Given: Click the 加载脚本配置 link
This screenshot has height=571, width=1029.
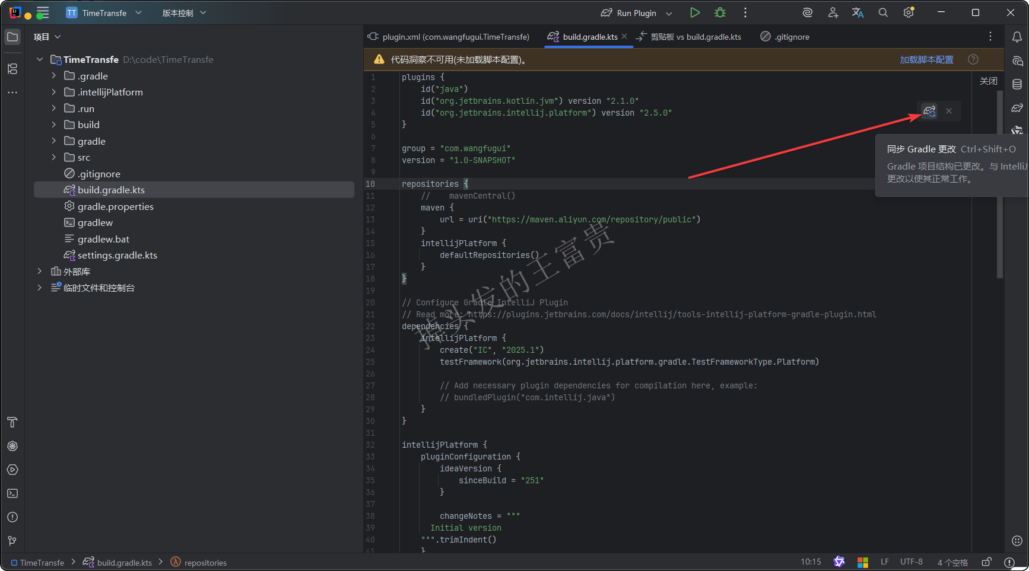Looking at the screenshot, I should coord(926,59).
